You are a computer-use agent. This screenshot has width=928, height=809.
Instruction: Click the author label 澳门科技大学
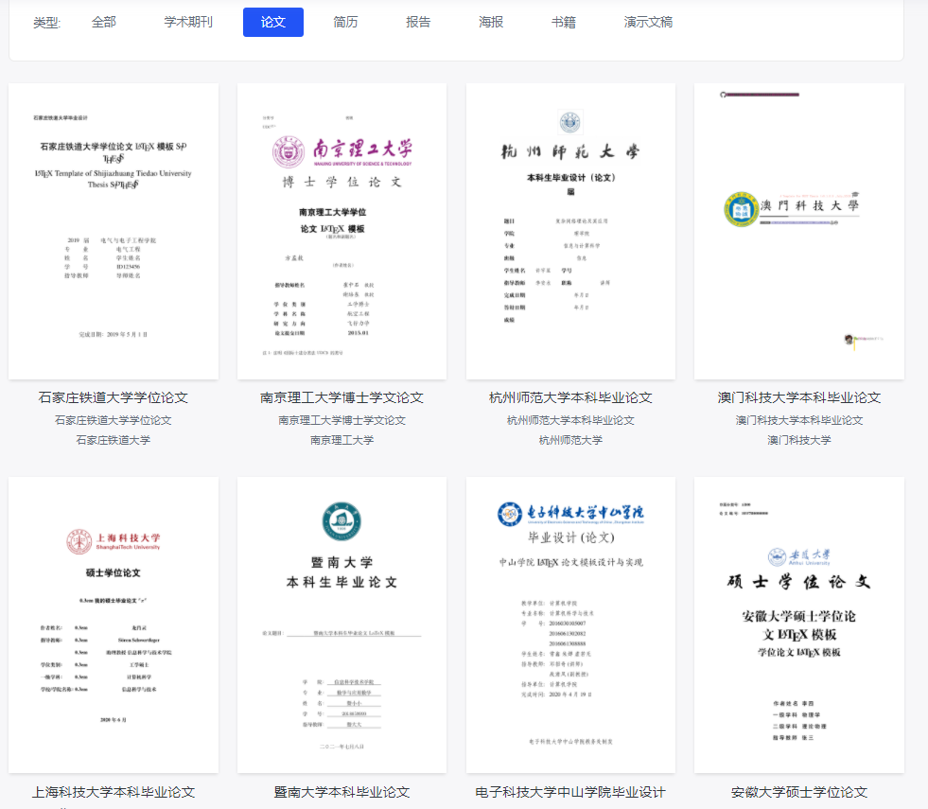point(799,440)
